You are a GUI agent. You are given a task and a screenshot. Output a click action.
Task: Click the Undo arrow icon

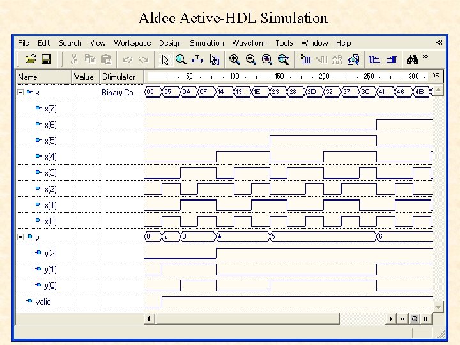127,59
